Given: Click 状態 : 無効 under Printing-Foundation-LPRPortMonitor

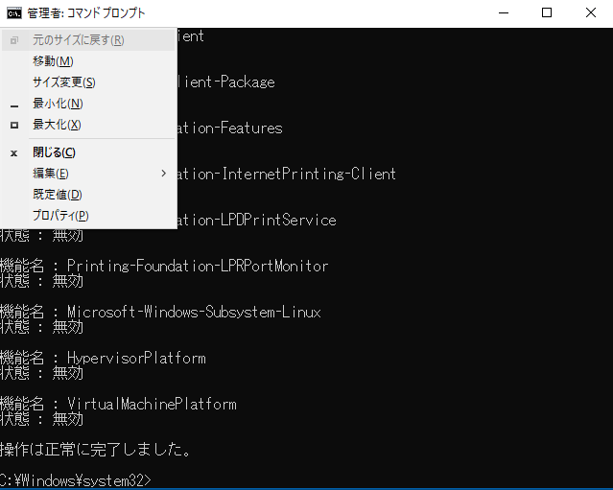Looking at the screenshot, I should click(x=41, y=281).
